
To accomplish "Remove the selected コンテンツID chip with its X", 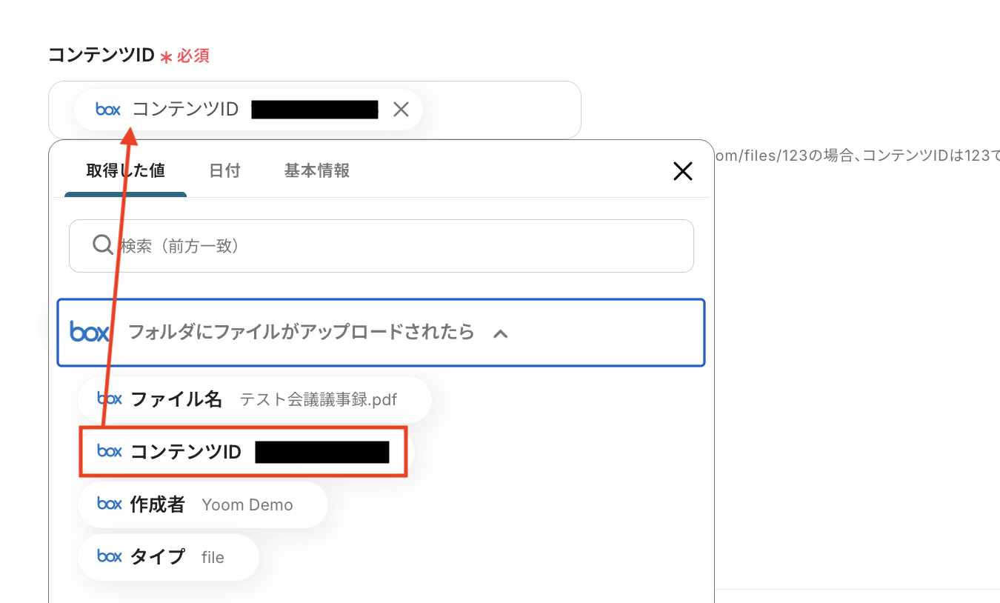I will coord(401,110).
